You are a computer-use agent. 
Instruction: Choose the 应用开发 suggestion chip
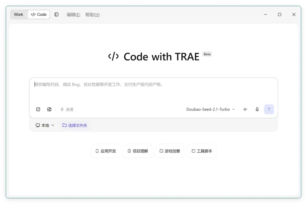tap(105, 151)
